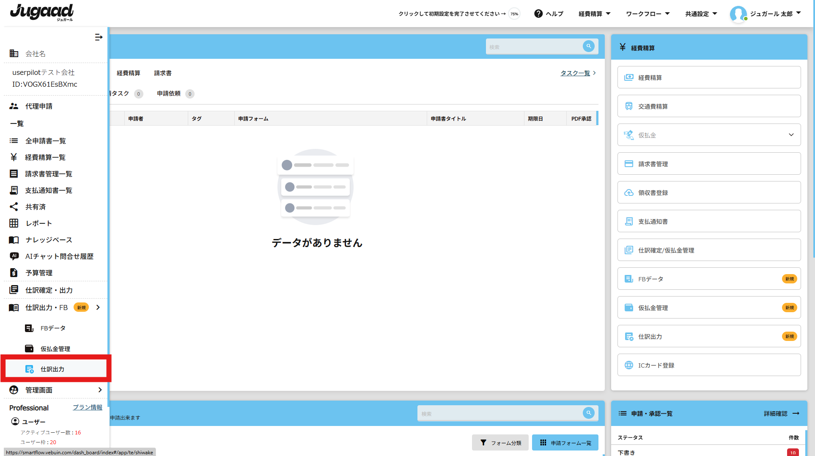The height and width of the screenshot is (456, 815).
Task: Click the top task search input field
Action: pyautogui.click(x=534, y=47)
